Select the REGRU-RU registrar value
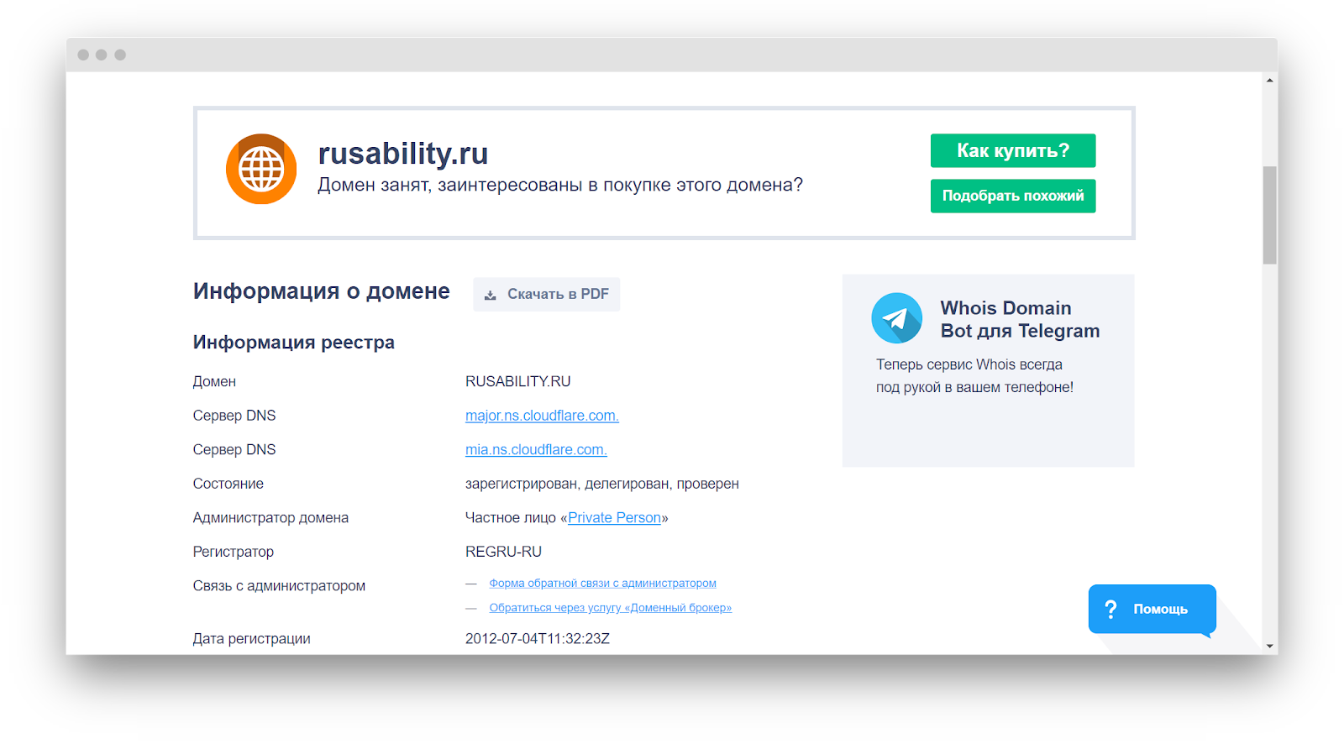Image resolution: width=1344 pixels, height=749 pixels. pyautogui.click(x=503, y=552)
